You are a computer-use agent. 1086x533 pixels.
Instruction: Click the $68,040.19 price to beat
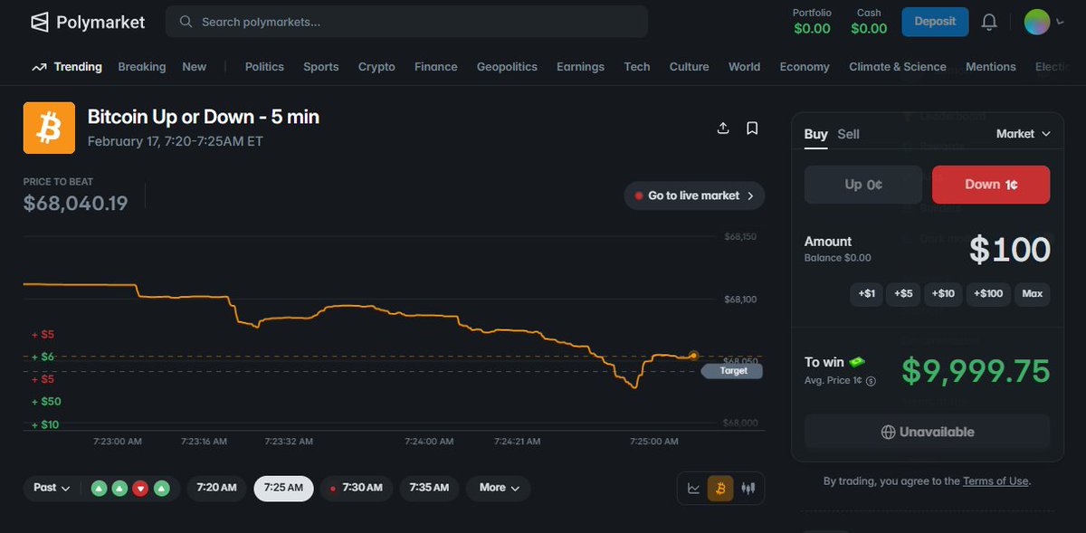click(76, 204)
